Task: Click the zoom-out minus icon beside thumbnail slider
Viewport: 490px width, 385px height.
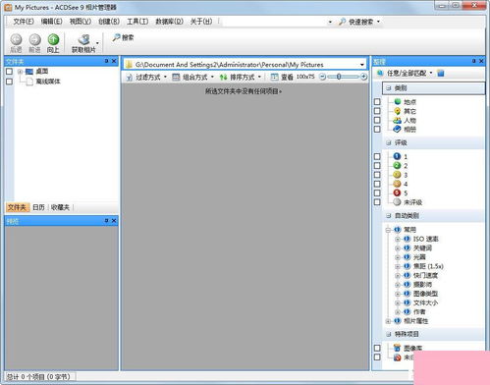Action: (322, 77)
